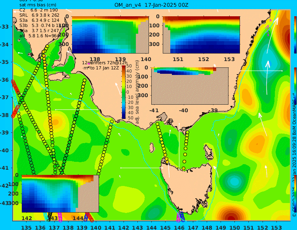Click the large white current arrow near 152E 35S

coord(267,78)
